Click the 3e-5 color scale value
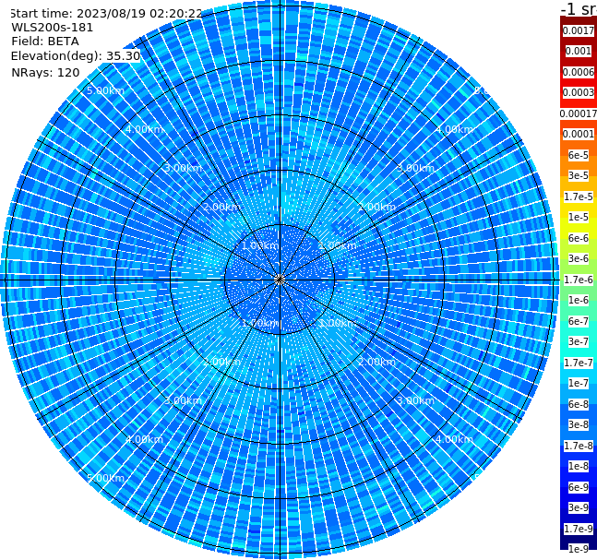The image size is (597, 560). coord(579,175)
